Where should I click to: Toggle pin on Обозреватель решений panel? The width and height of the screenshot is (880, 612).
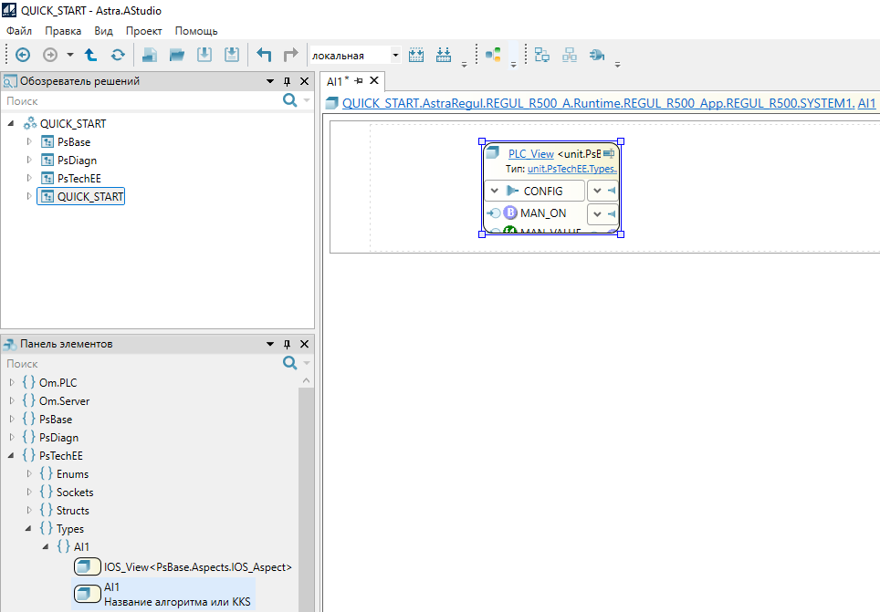click(x=288, y=81)
